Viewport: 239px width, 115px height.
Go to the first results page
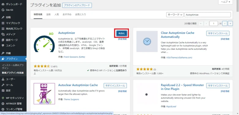(201, 23)
